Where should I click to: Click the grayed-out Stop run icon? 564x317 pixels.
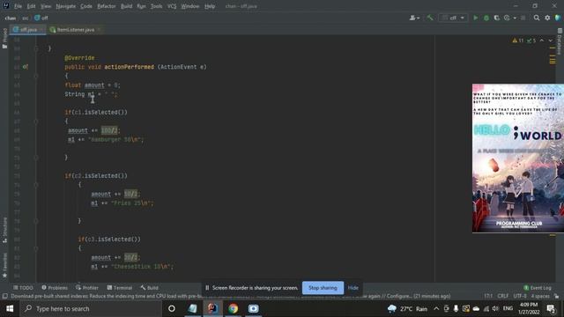523,18
